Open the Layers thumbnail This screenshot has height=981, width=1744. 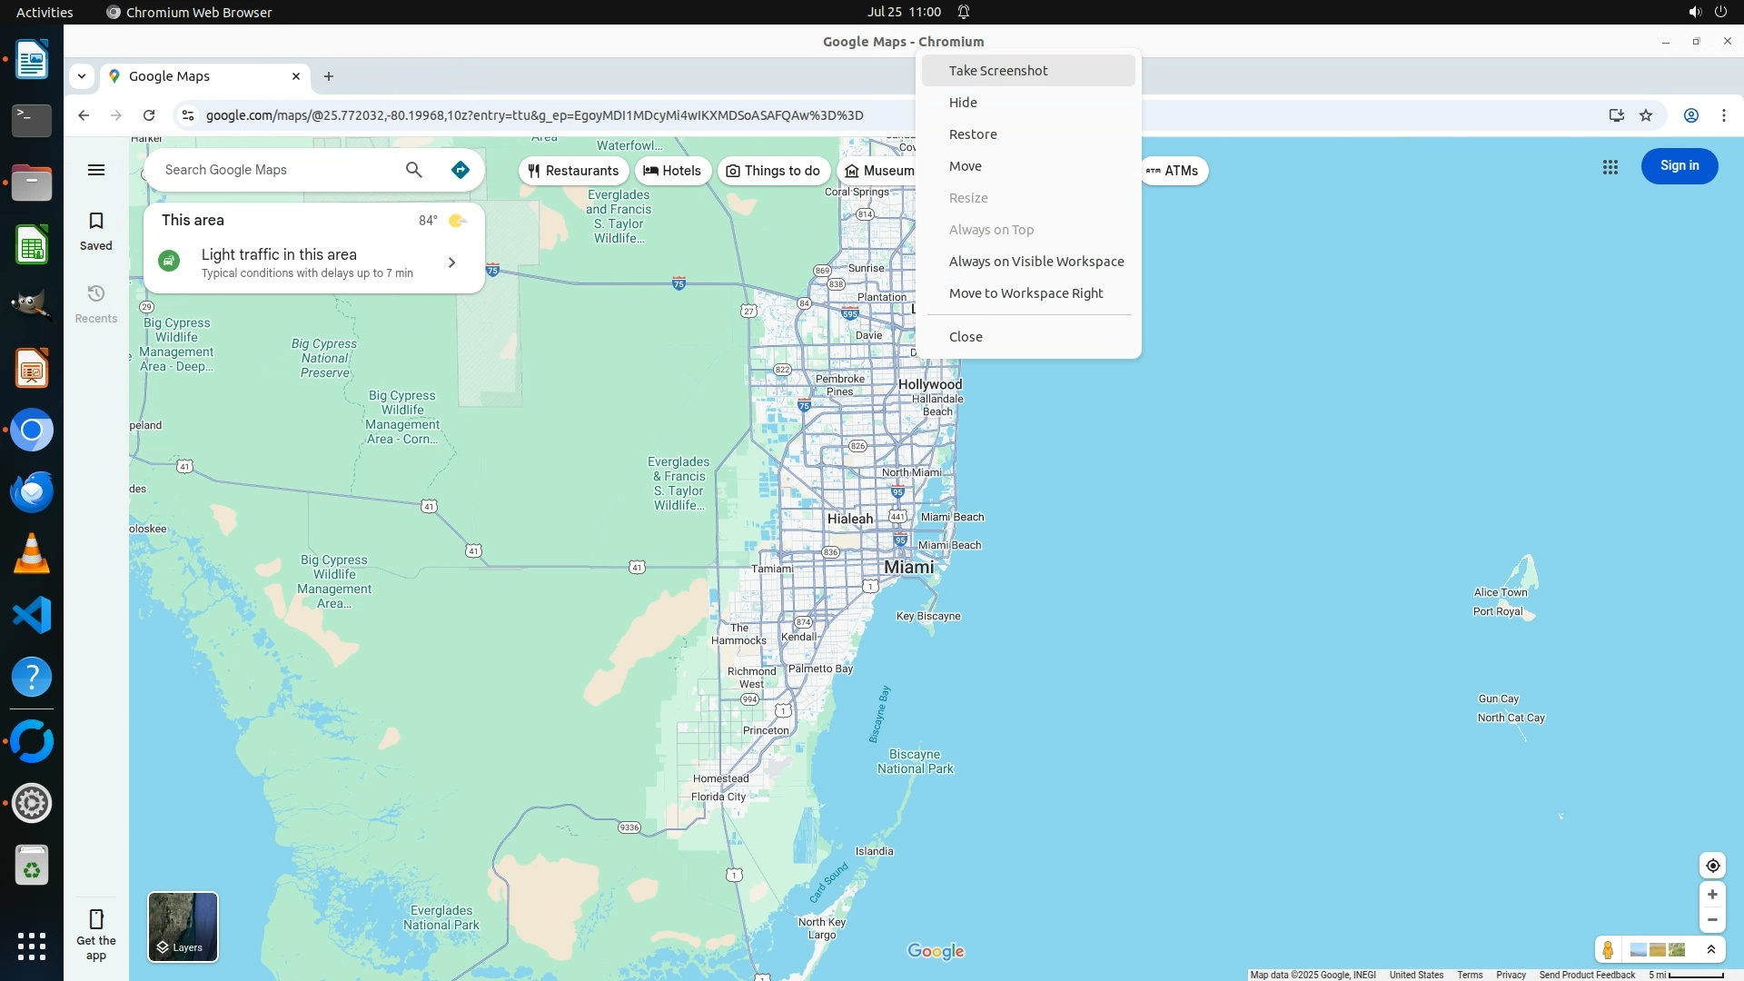[183, 926]
